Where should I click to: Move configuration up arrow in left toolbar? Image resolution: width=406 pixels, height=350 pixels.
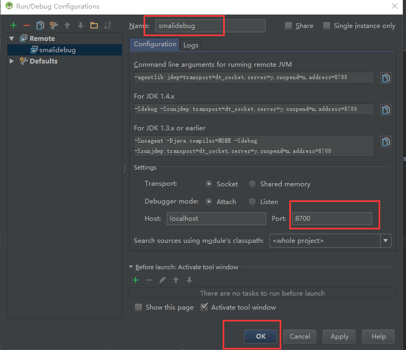67,25
